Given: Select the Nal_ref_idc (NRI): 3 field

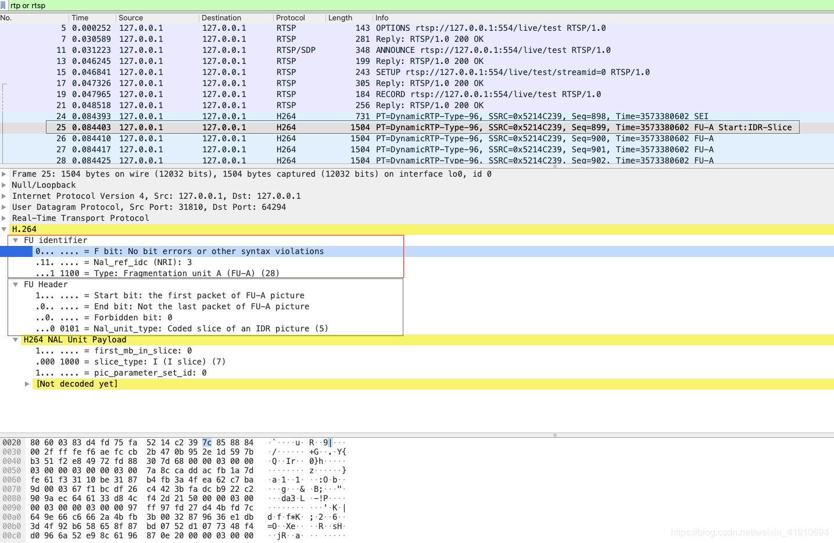Looking at the screenshot, I should click(417, 262).
